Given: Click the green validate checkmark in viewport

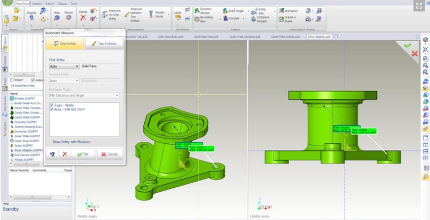Looking at the screenshot, I should tap(407, 45).
